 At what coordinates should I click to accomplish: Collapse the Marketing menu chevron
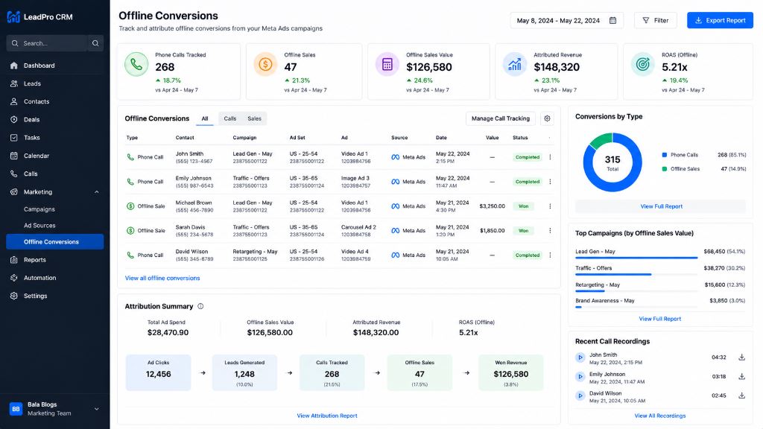(96, 192)
